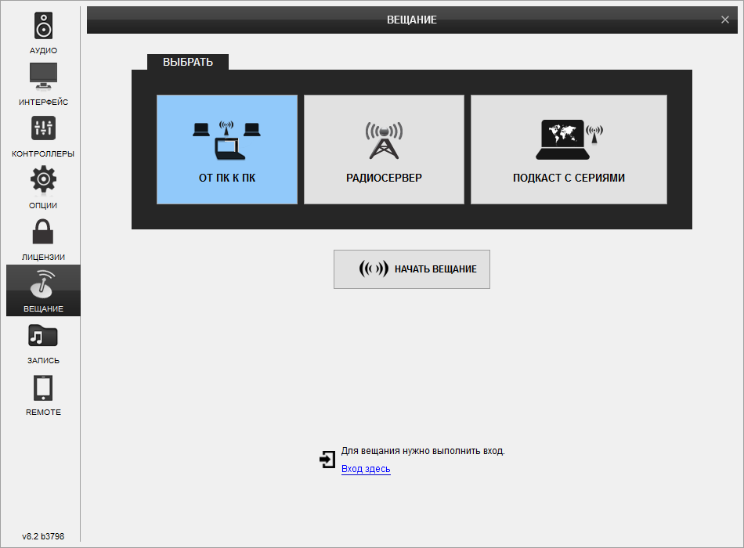This screenshot has width=744, height=548.
Task: Click the login required message text
Action: click(423, 451)
